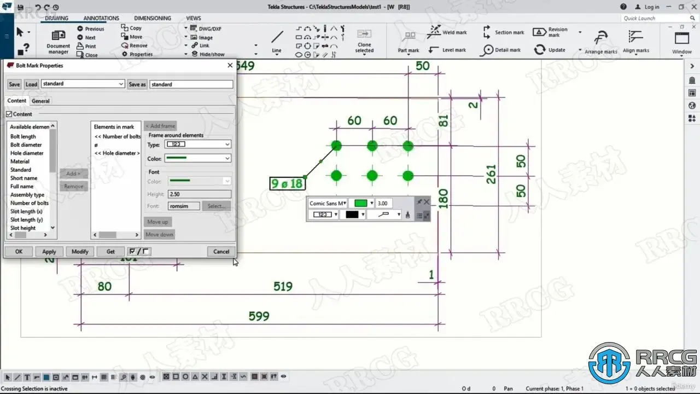Select 'Hole diameter' in Available elements

coord(27,153)
